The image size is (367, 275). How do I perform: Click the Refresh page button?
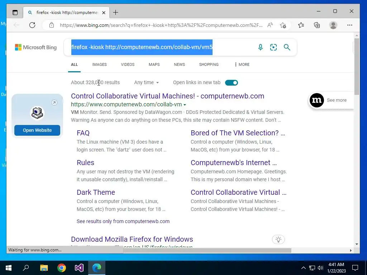pos(32,25)
